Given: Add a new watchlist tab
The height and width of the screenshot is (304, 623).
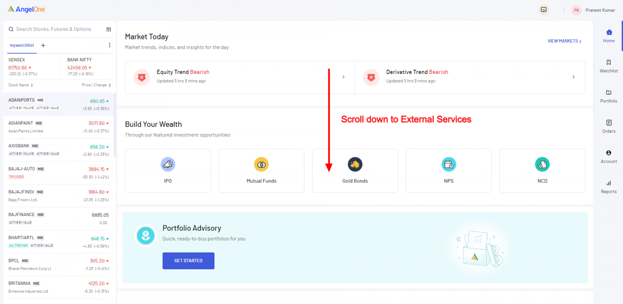Looking at the screenshot, I should pos(43,46).
